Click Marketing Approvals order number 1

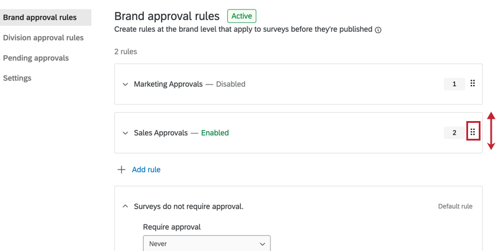[x=454, y=84]
